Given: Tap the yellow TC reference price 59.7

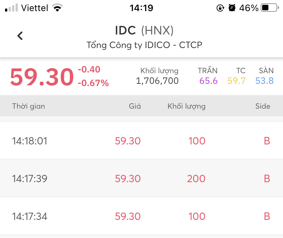Looking at the screenshot, I should (x=236, y=81).
